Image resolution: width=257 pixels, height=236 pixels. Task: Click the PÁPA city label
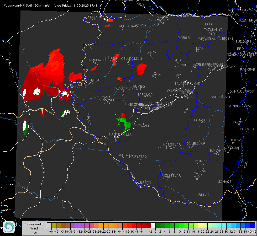click(152, 52)
